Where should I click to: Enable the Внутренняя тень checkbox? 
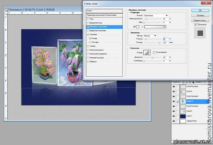click(x=88, y=23)
